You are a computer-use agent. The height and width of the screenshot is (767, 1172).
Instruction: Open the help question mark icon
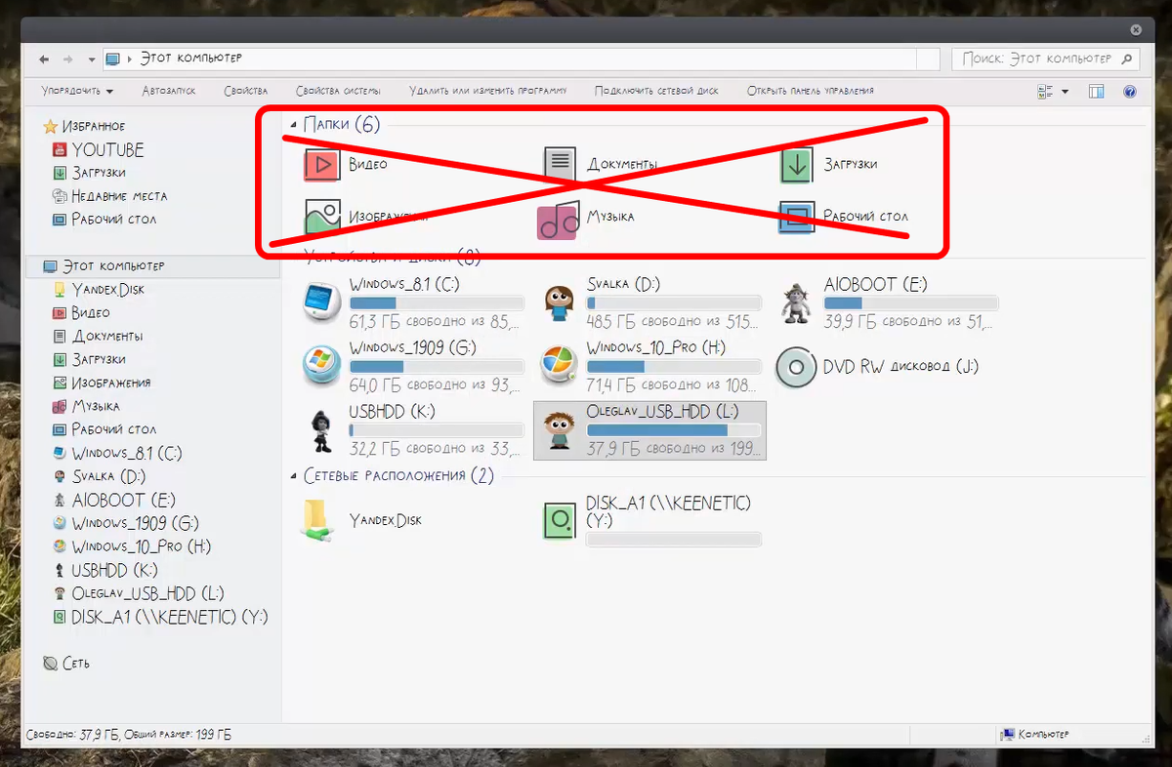1130,92
